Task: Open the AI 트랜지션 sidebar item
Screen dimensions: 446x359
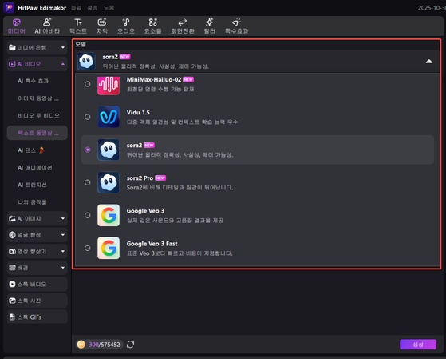Action: (32, 185)
